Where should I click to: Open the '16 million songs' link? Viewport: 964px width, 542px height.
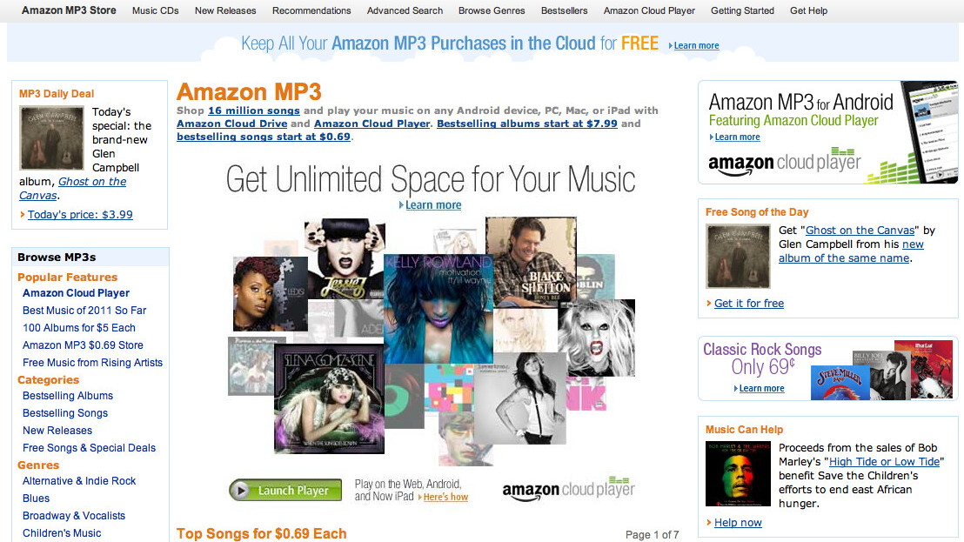click(254, 110)
